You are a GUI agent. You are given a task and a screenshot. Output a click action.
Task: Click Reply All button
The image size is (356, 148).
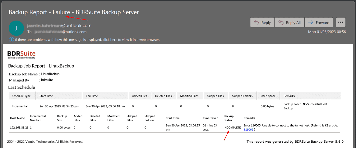[x=289, y=22]
